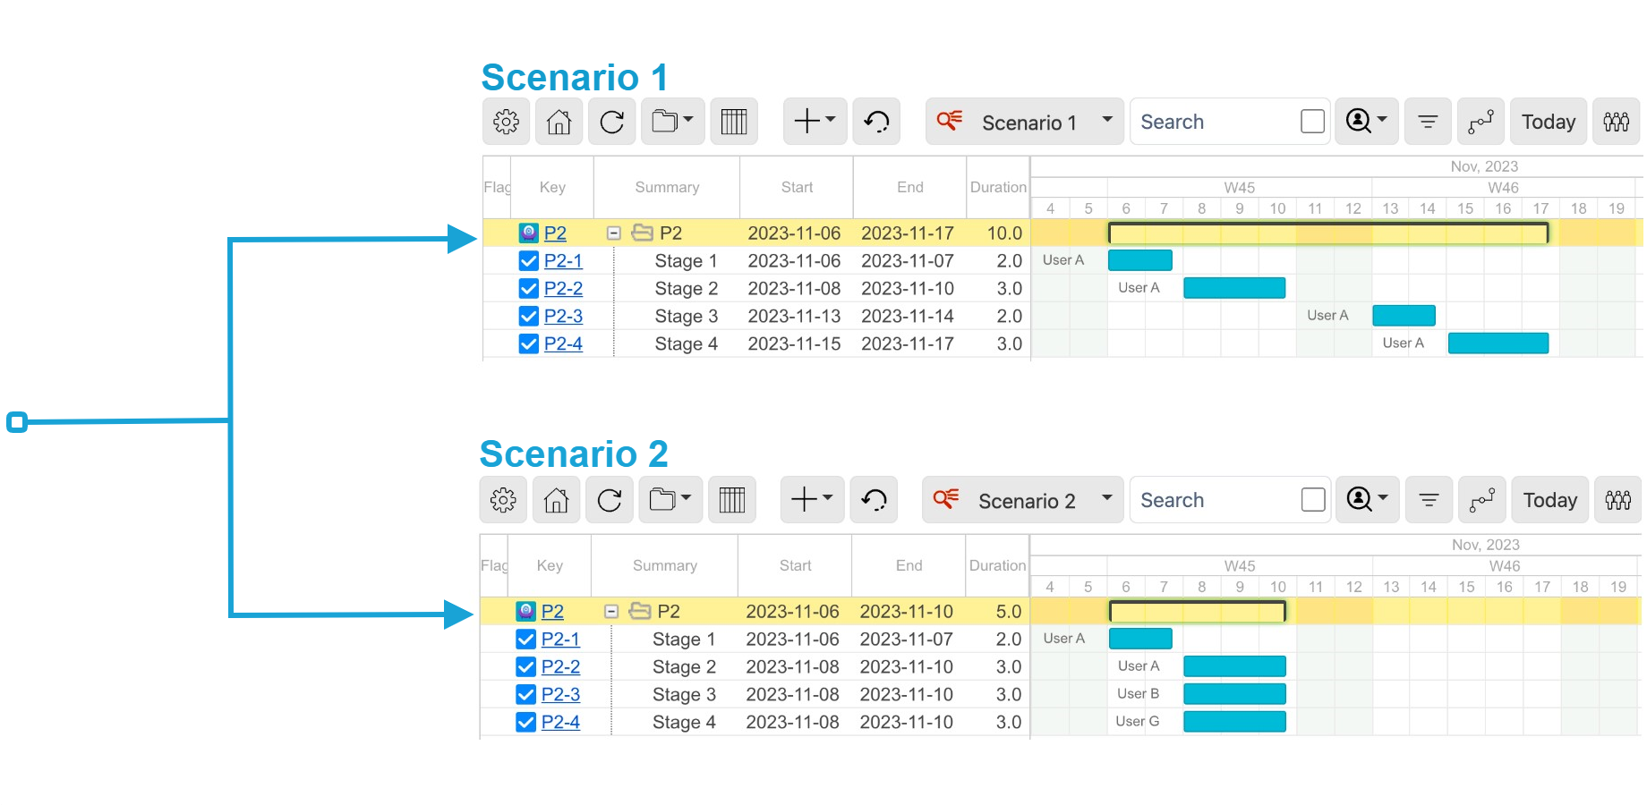Click resources people icon in Scenario 2 toolbar
This screenshot has height=805, width=1647.
click(x=1618, y=500)
